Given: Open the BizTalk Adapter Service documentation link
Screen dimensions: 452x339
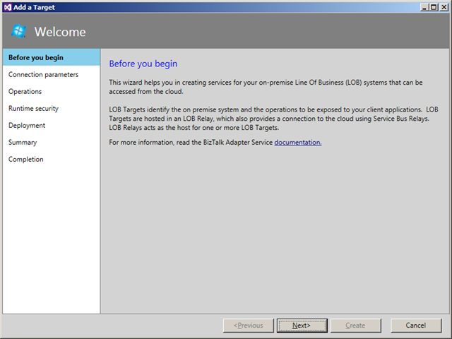Looking at the screenshot, I should (x=298, y=143).
